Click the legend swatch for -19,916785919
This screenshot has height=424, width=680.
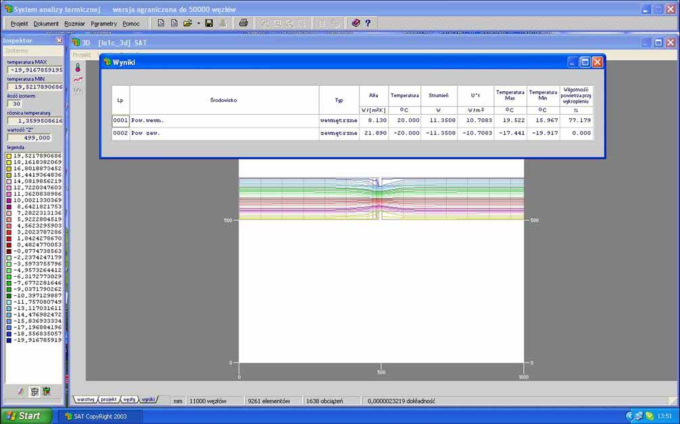[x=9, y=340]
